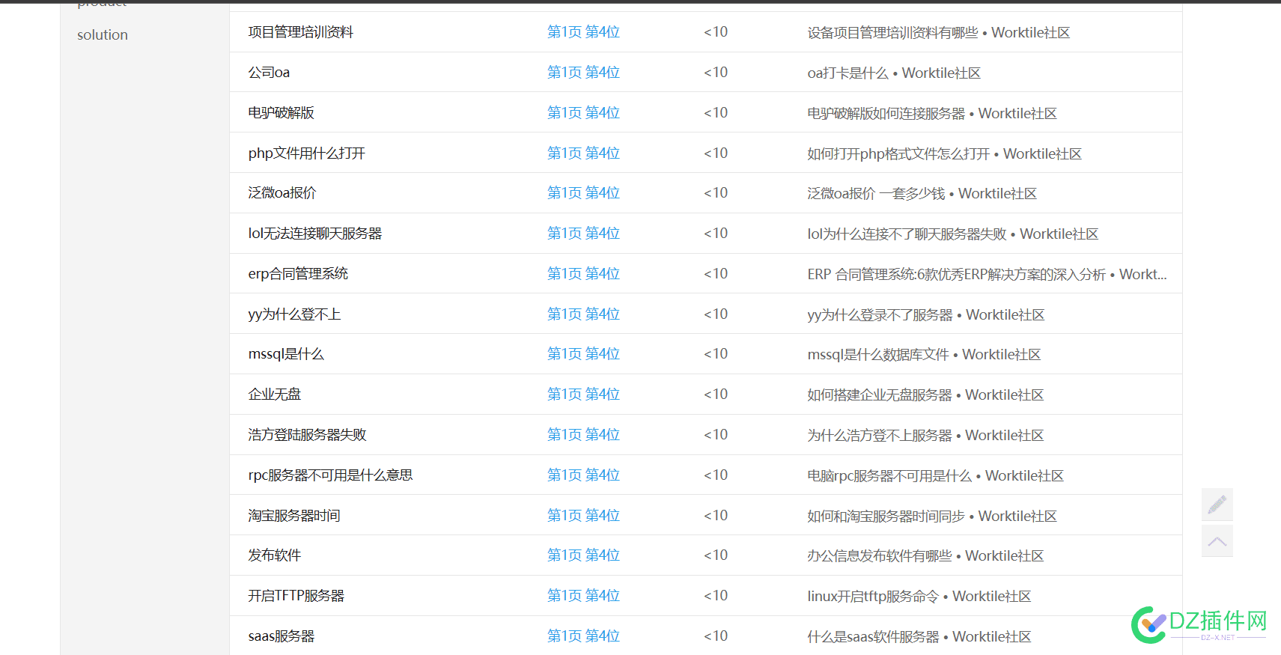1281x655 pixels.
Task: Select keyword 电驴破解版
Action: 282,113
